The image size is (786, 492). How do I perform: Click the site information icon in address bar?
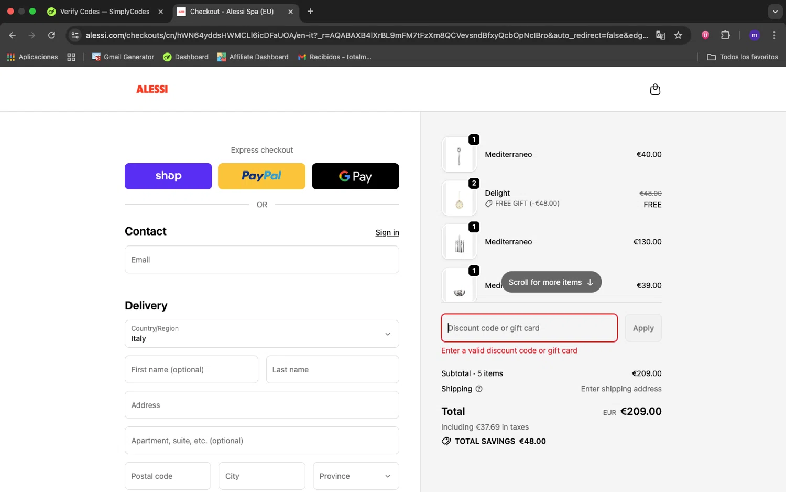click(x=75, y=35)
